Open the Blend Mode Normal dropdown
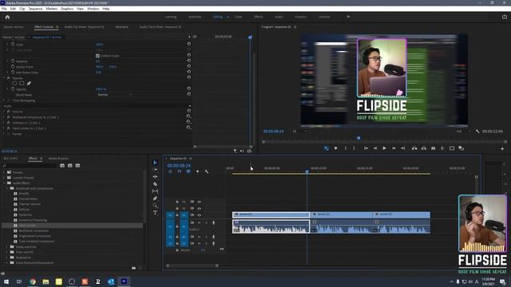Viewport: 511px width, 287px height. tap(114, 94)
